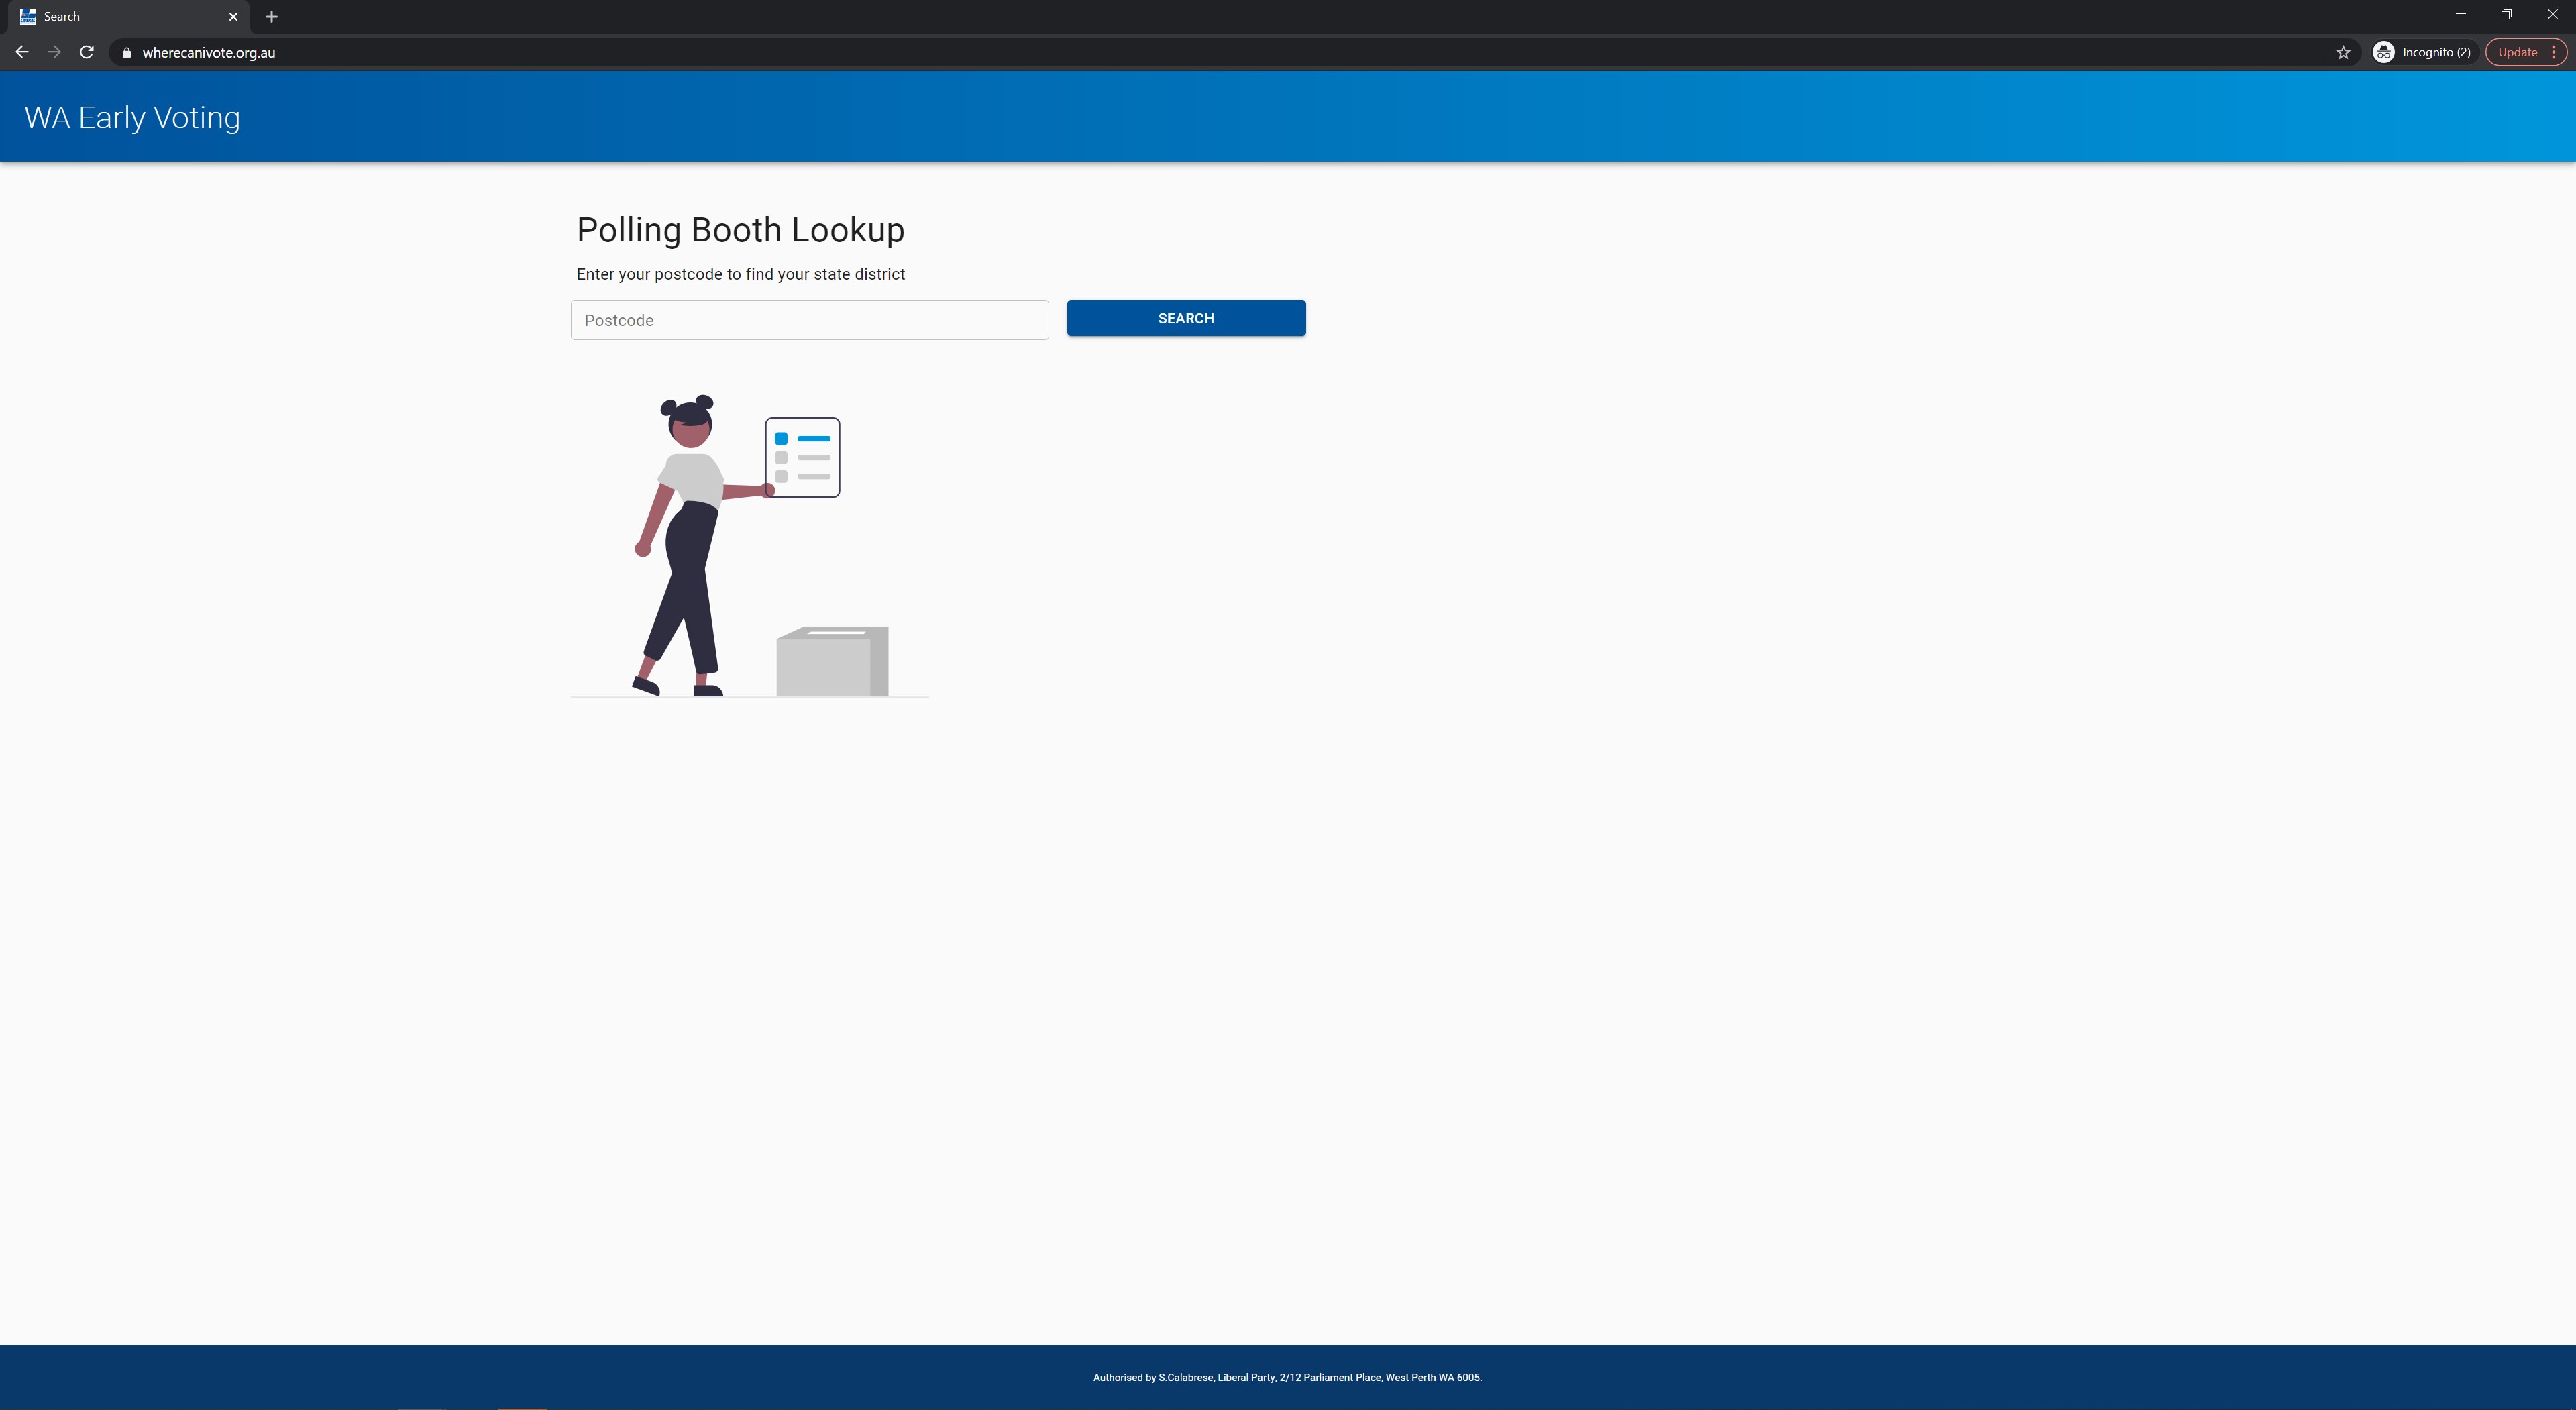Viewport: 2576px width, 1410px height.
Task: Click into the Postcode input field
Action: pos(809,320)
